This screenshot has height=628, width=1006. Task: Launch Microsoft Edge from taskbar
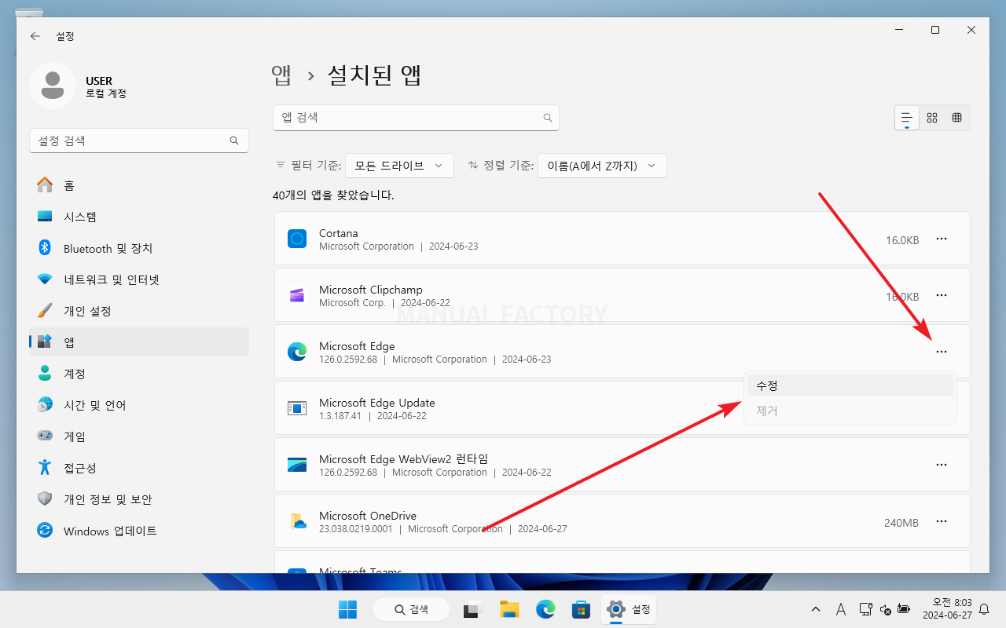click(x=545, y=609)
